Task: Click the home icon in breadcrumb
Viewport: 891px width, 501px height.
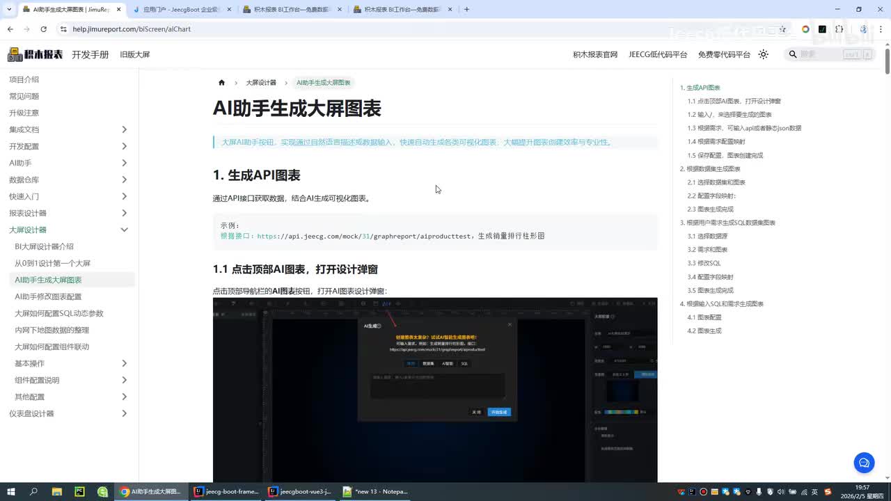Action: point(221,83)
